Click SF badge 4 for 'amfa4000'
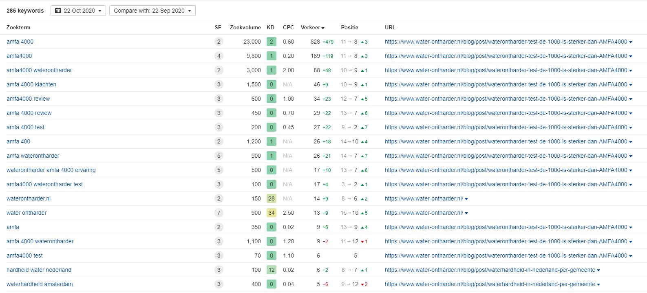 point(219,56)
